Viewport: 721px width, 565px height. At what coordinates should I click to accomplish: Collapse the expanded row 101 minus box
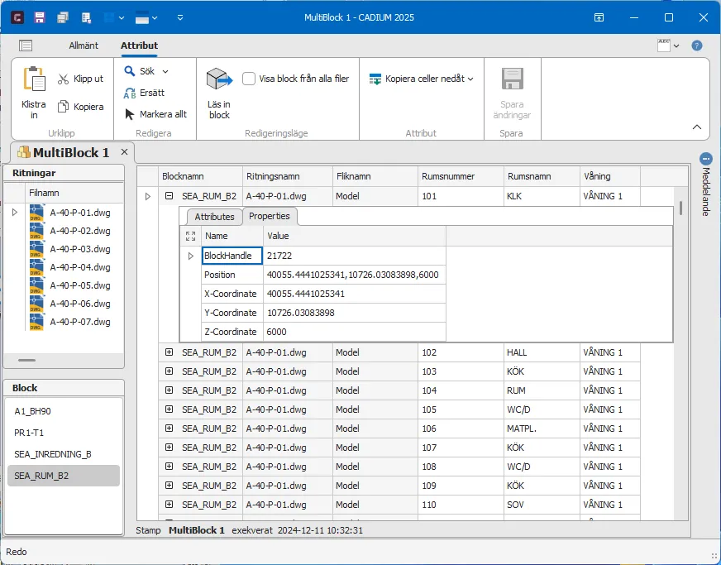click(x=170, y=196)
